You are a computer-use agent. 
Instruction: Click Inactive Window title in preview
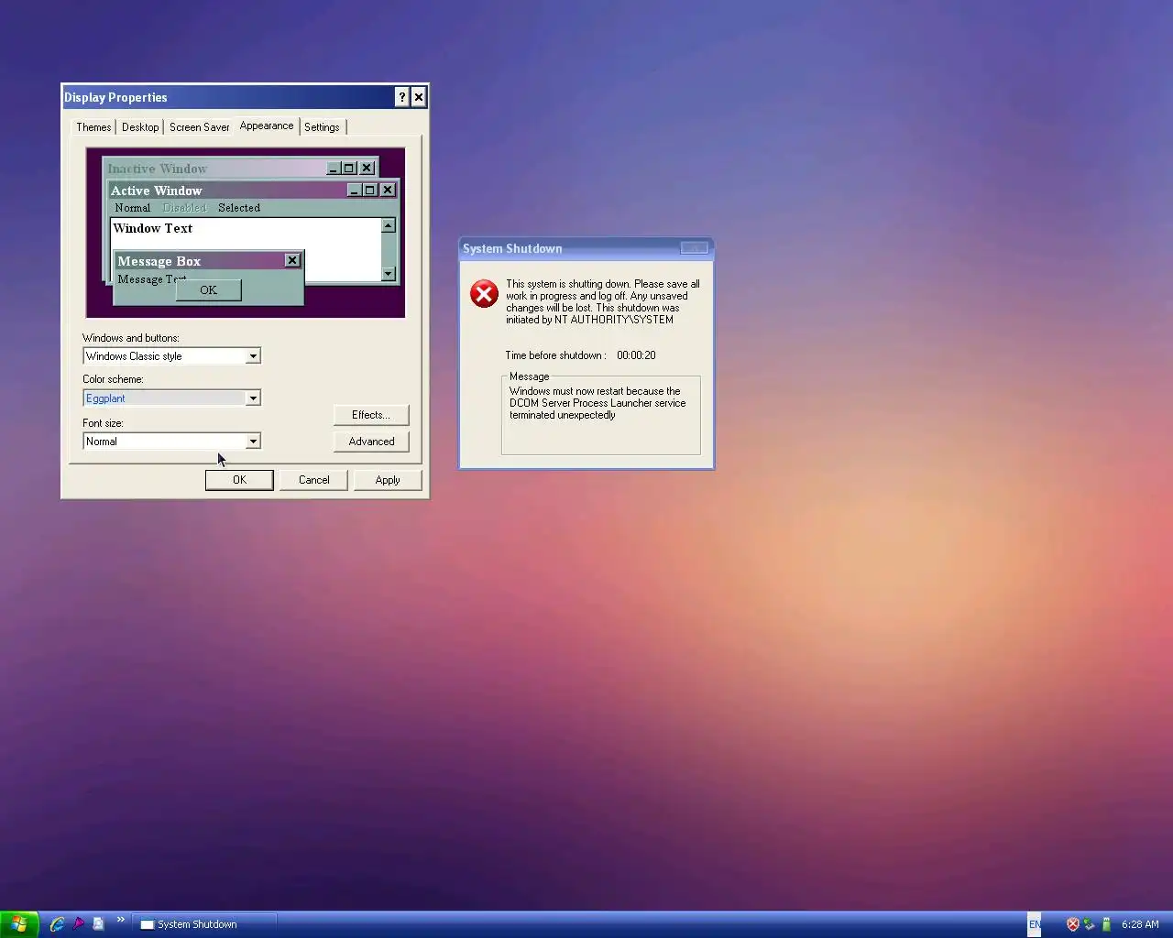pos(157,169)
